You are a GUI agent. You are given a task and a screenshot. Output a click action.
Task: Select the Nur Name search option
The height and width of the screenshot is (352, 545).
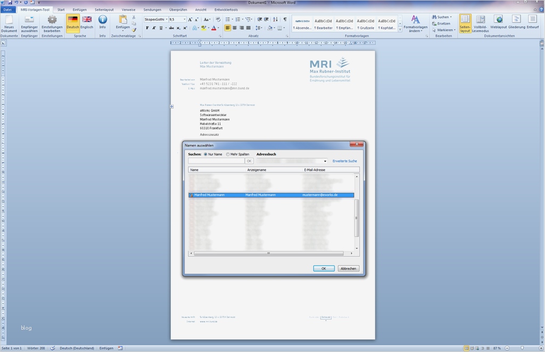click(206, 154)
